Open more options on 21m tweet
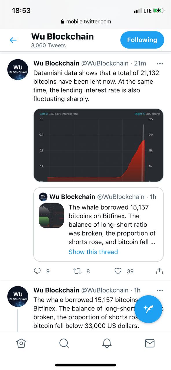171x370 pixels. tap(159, 64)
